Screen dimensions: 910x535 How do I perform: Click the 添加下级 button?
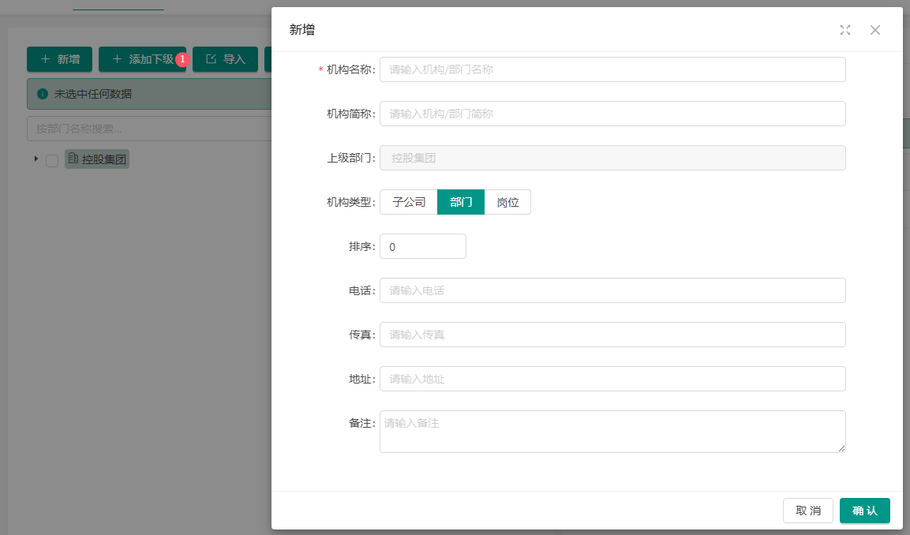[142, 59]
